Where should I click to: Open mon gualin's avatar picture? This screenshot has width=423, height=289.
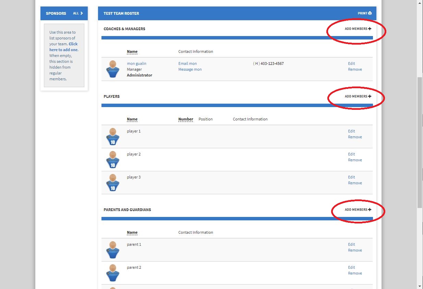tap(113, 69)
